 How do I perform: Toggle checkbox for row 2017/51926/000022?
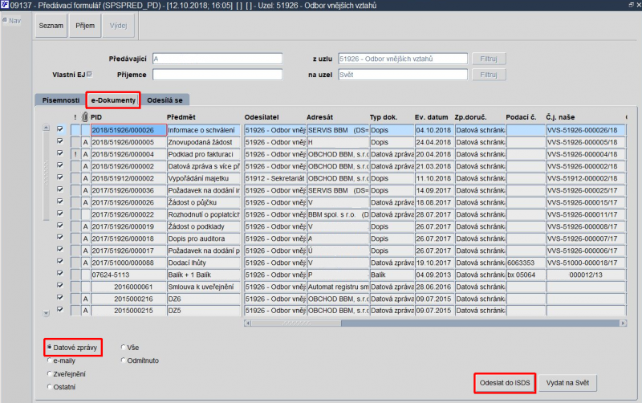[60, 214]
